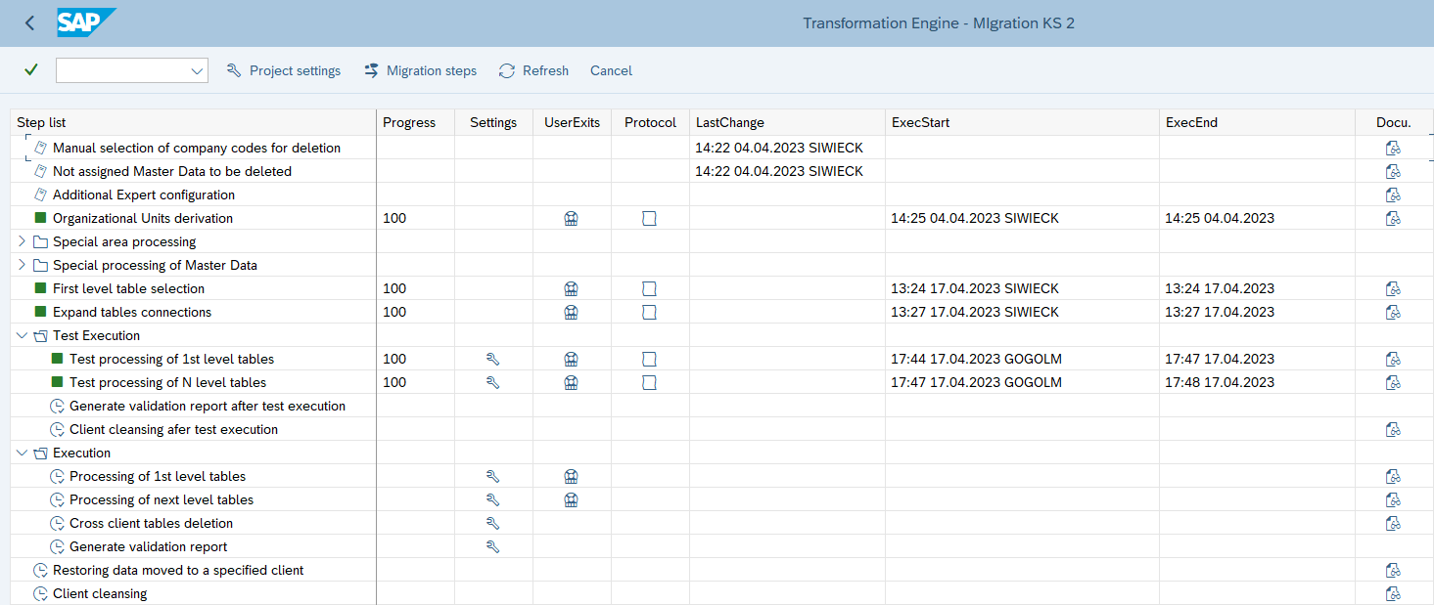Screen dimensions: 1434x605
Task: Open documentation for Test processing of N level tables
Action: [x=1393, y=383]
